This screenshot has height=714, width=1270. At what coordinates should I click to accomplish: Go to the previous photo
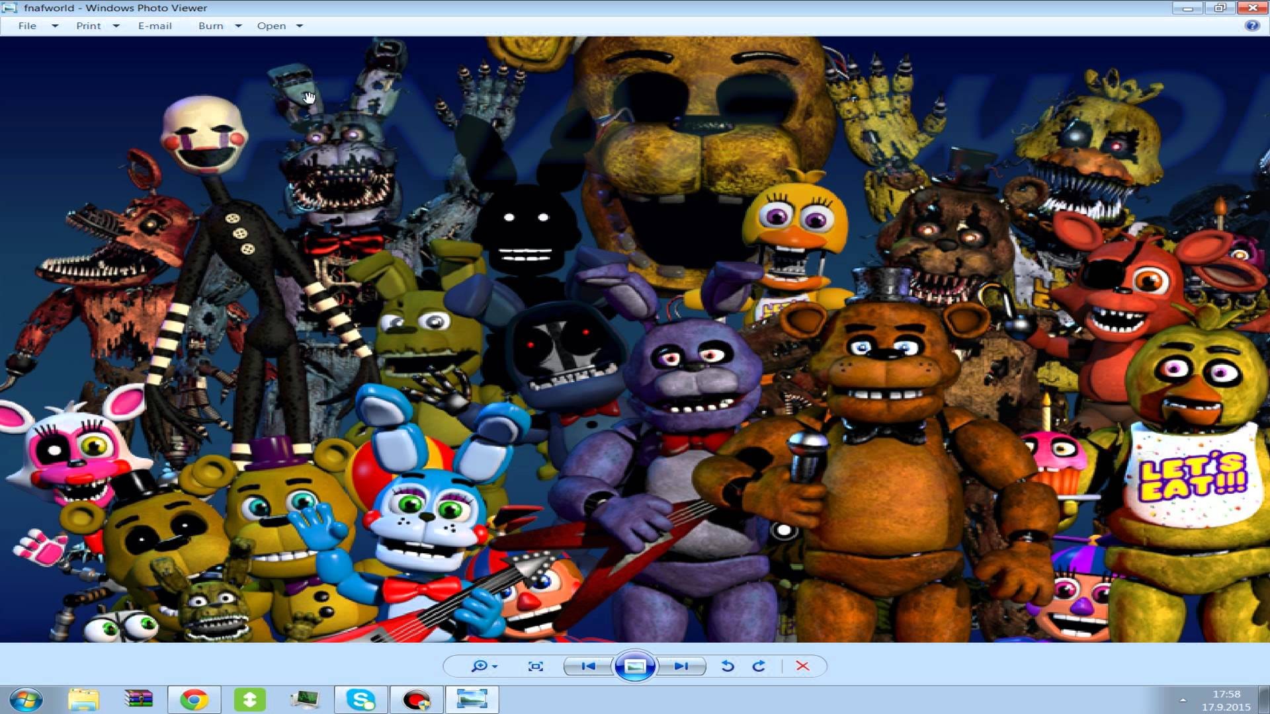(x=588, y=666)
